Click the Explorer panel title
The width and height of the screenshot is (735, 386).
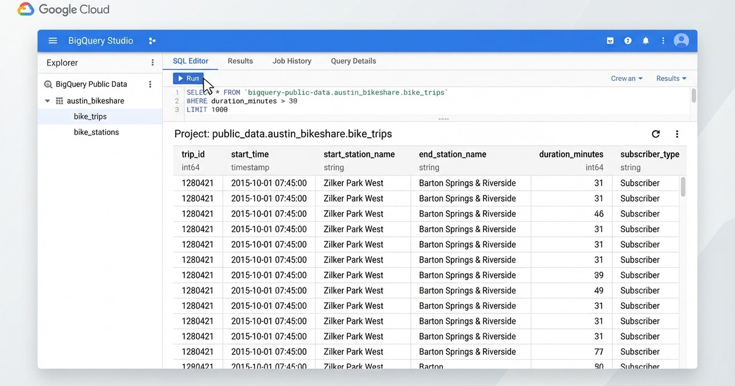click(62, 62)
